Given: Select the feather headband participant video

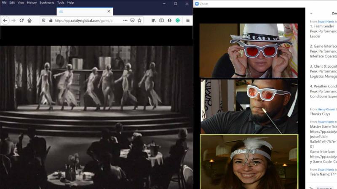Looking at the screenshot, I should 249,161.
